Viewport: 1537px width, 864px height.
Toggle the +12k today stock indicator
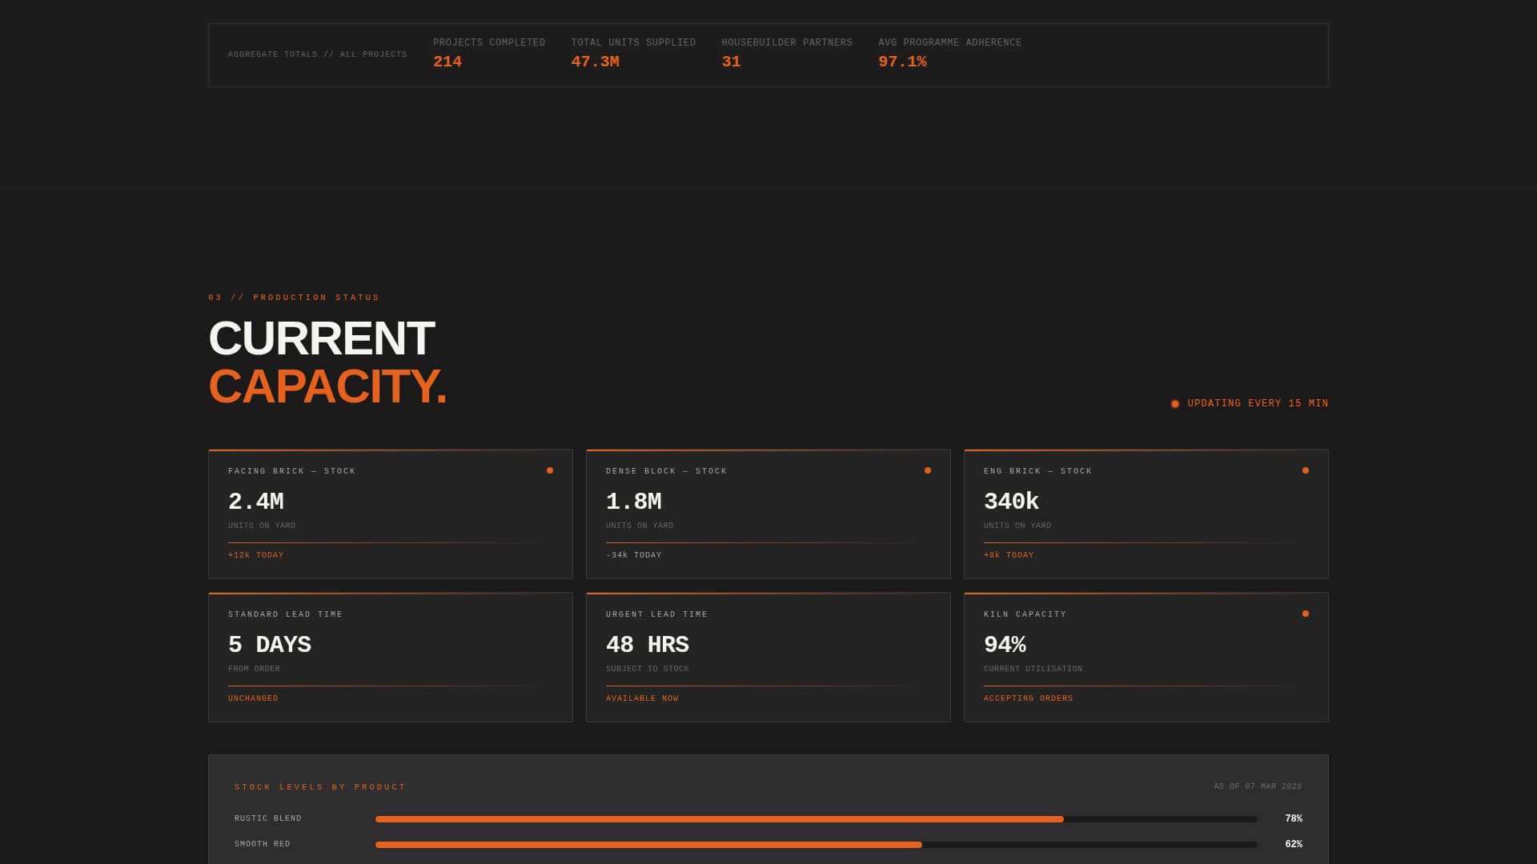tap(255, 554)
